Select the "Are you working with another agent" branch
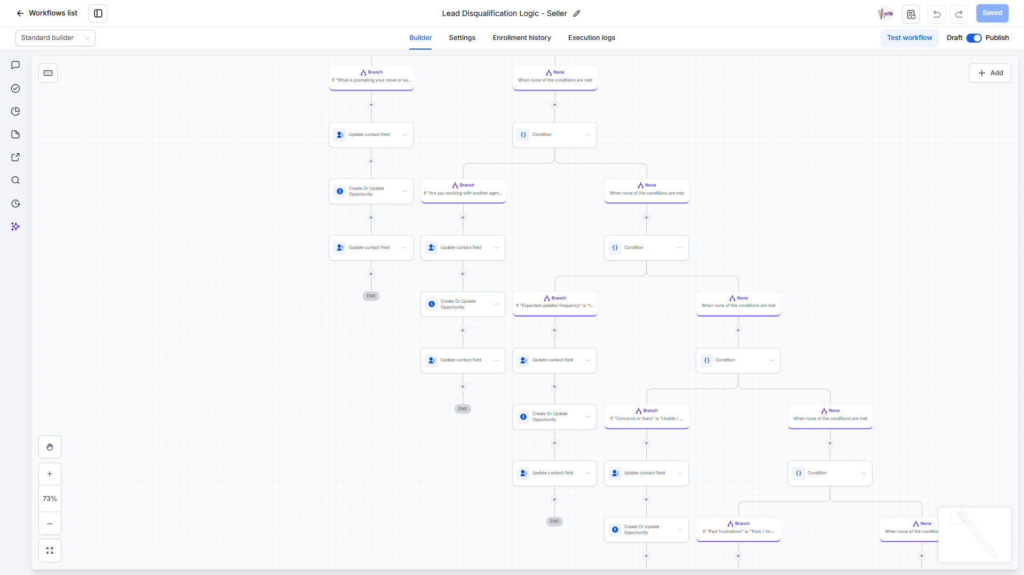This screenshot has width=1024, height=575. click(x=463, y=191)
